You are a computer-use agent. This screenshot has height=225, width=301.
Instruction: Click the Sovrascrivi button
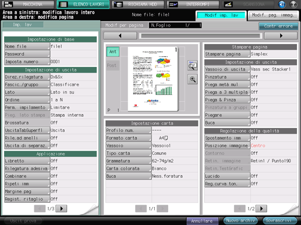click(279, 220)
